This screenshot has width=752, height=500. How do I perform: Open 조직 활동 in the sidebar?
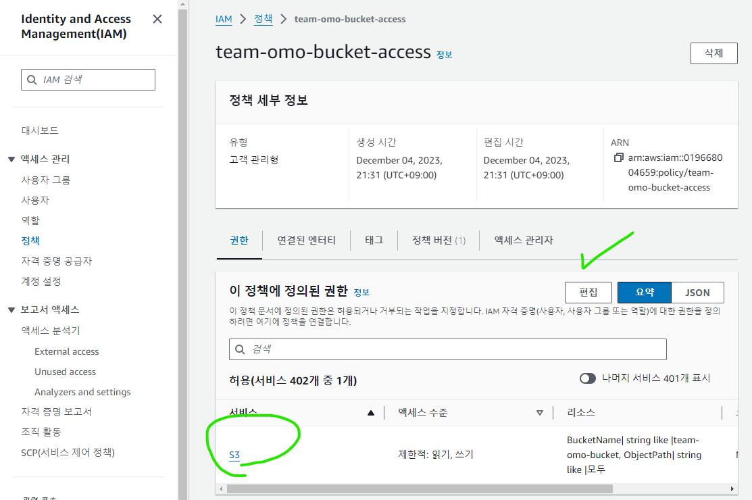coord(41,432)
